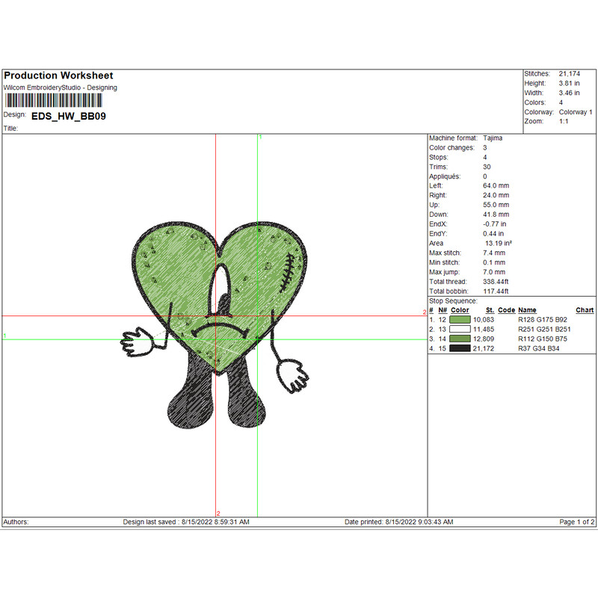Click the stitched scar on the green heart
This screenshot has height=598, width=598.
[286, 274]
